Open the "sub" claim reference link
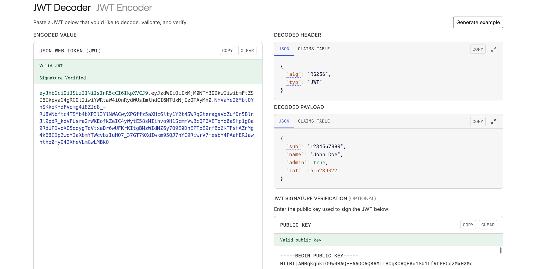Screen dimensions: 538x269 coord(294,146)
